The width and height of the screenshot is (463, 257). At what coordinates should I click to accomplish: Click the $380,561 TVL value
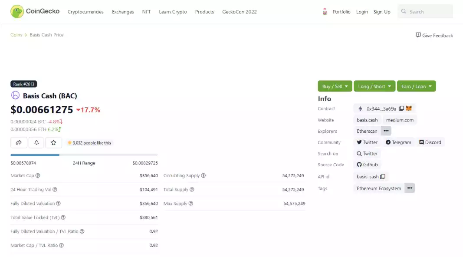[x=149, y=217]
